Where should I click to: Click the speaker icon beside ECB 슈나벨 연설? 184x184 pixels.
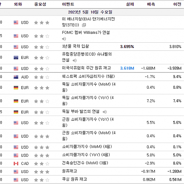tap(75, 60)
